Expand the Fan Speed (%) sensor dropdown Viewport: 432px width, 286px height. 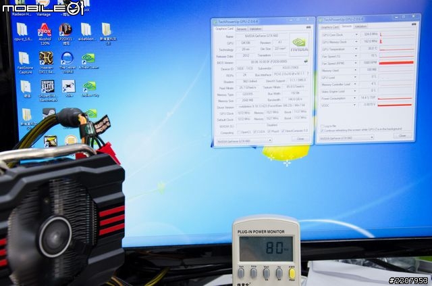356,56
